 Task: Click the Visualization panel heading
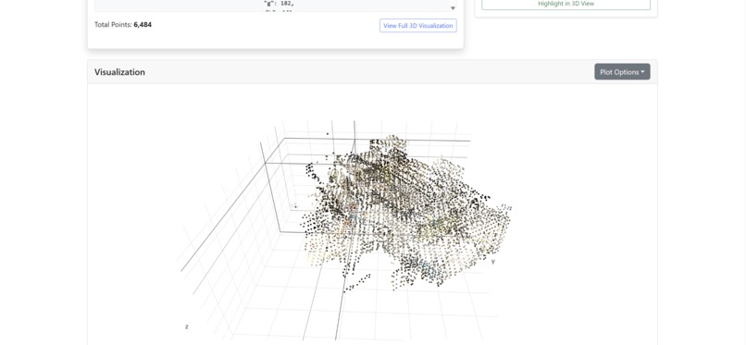pos(120,72)
